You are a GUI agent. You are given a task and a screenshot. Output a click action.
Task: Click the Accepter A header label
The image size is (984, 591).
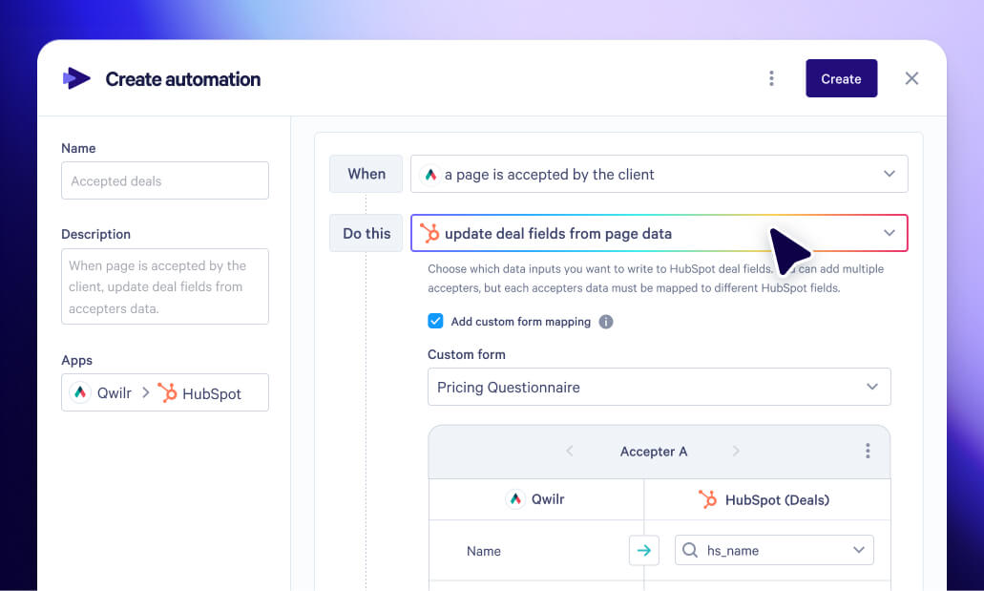pos(653,452)
